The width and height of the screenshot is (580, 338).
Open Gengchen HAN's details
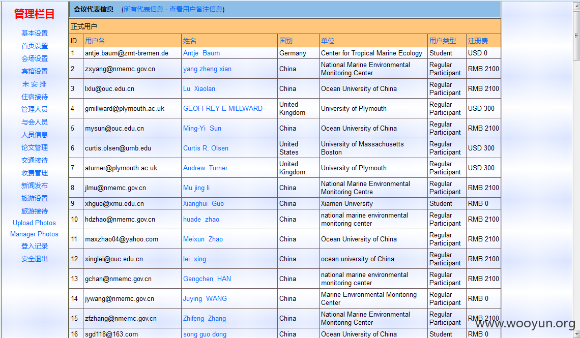(207, 279)
